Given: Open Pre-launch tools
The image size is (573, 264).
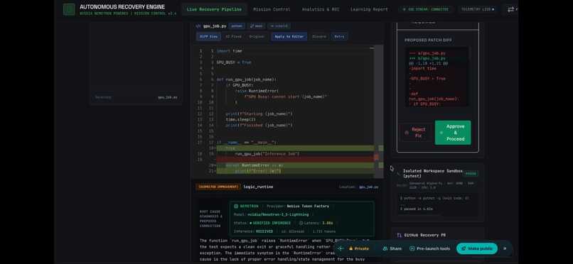Looking at the screenshot, I should point(429,248).
